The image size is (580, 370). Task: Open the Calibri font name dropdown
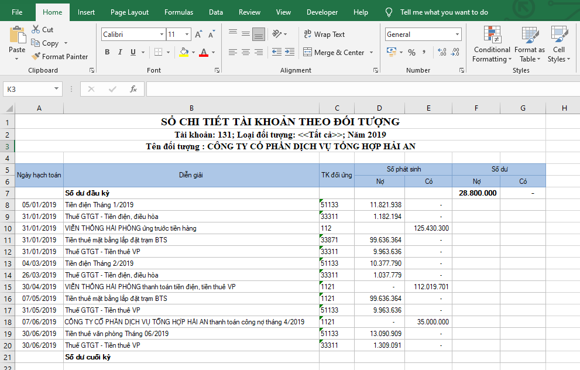(162, 35)
